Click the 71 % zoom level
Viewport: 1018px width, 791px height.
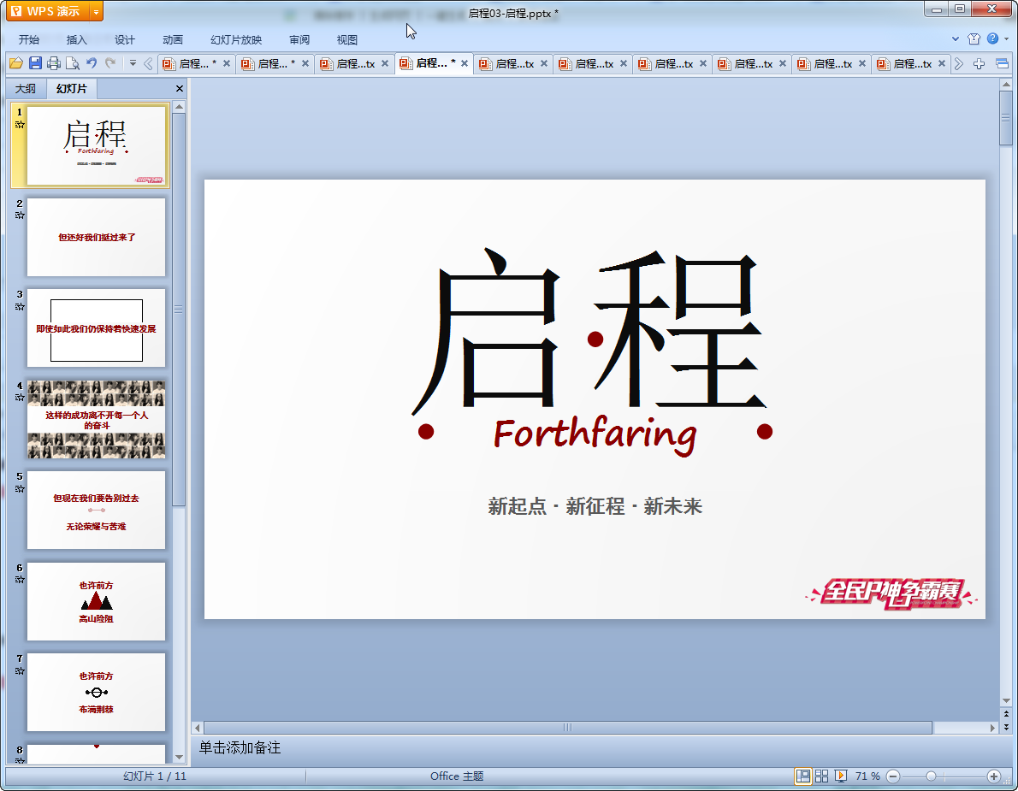point(867,776)
